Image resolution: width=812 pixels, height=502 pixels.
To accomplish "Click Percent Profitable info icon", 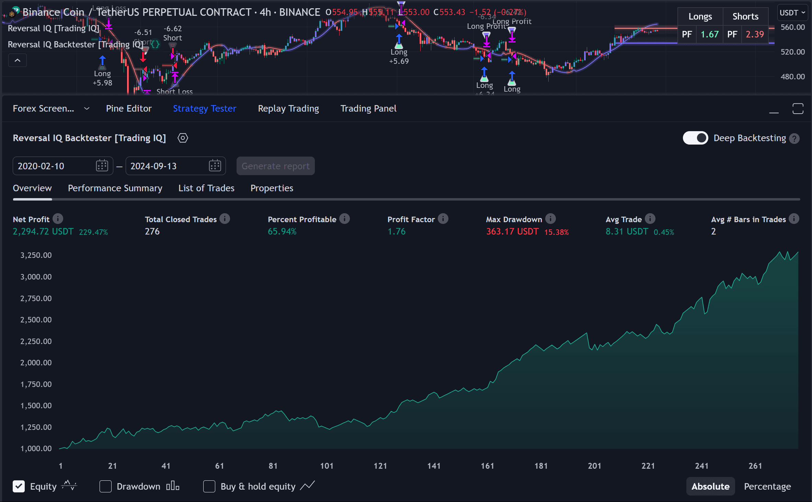I will point(344,219).
